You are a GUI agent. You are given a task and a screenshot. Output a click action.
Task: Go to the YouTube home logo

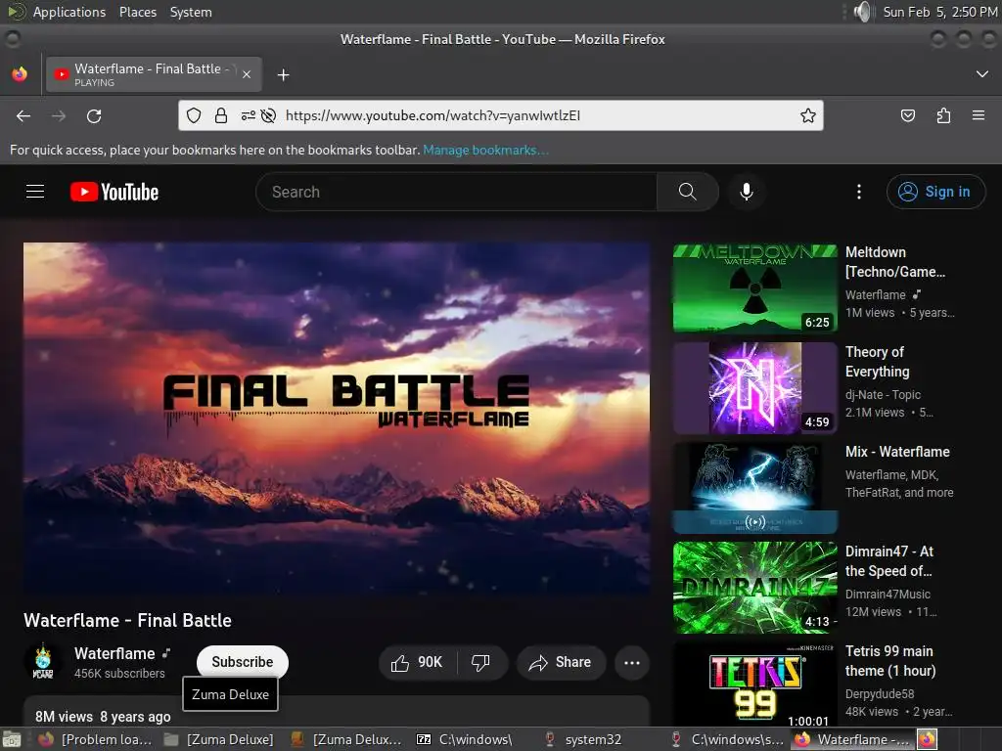click(x=114, y=192)
